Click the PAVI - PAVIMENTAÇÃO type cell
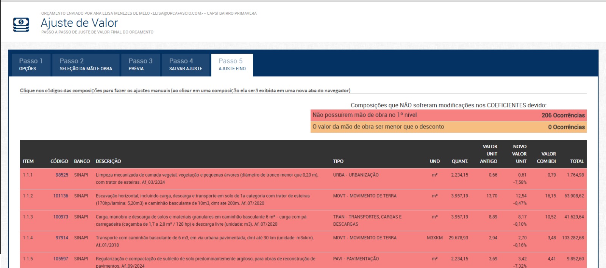 tap(356, 259)
